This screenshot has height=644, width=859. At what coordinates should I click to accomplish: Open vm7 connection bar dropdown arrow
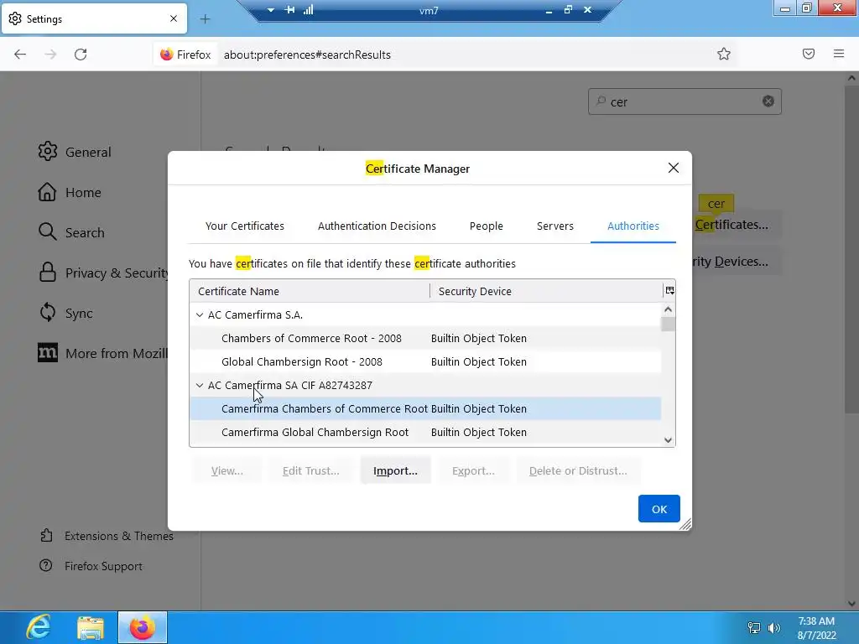coord(271,10)
